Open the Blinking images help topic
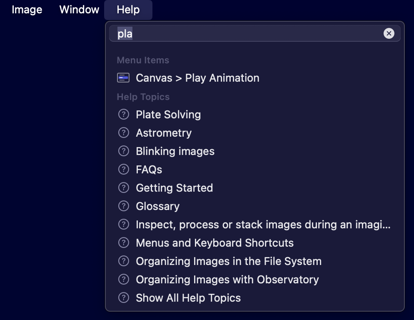The image size is (414, 320). [255, 151]
